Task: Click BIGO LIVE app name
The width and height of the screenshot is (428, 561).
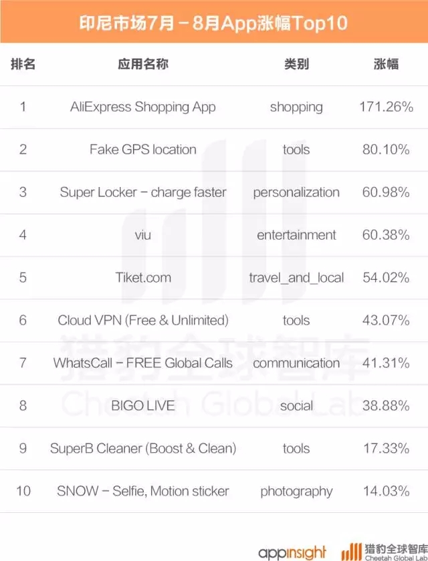Action: (x=143, y=405)
